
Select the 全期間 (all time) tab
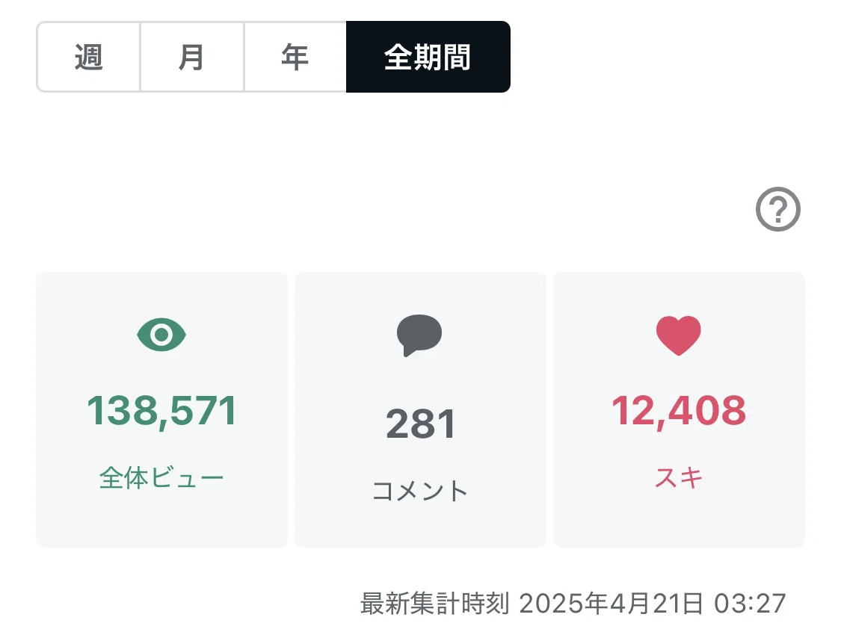(x=428, y=57)
